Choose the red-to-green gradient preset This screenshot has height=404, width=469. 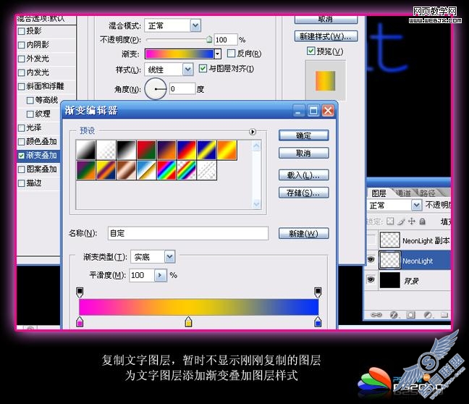point(146,150)
